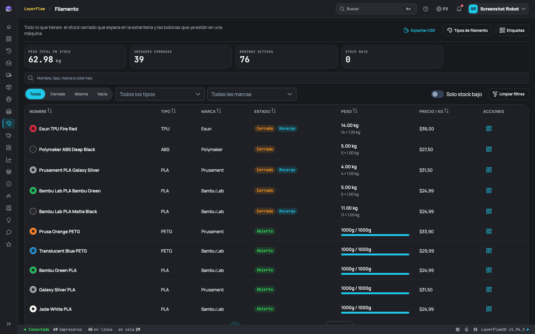Open the Todas las marcas dropdown

(252, 94)
